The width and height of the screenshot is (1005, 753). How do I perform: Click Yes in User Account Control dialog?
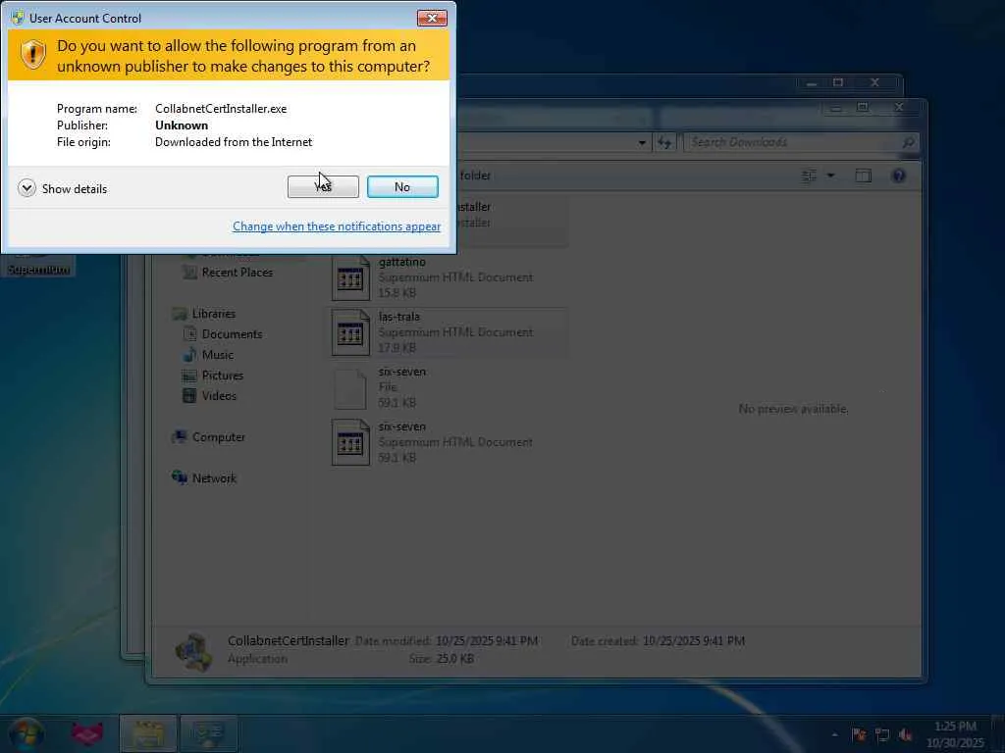[323, 187]
